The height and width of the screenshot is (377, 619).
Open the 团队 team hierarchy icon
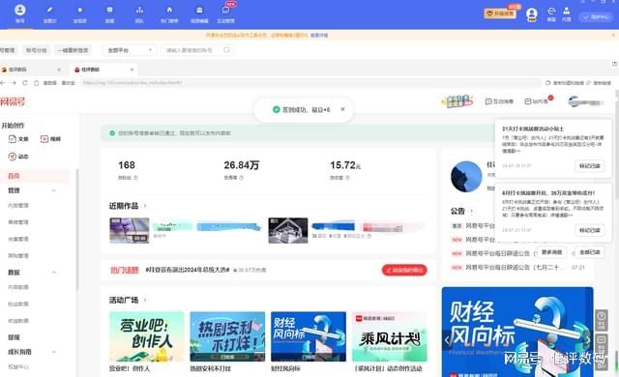pyautogui.click(x=139, y=10)
